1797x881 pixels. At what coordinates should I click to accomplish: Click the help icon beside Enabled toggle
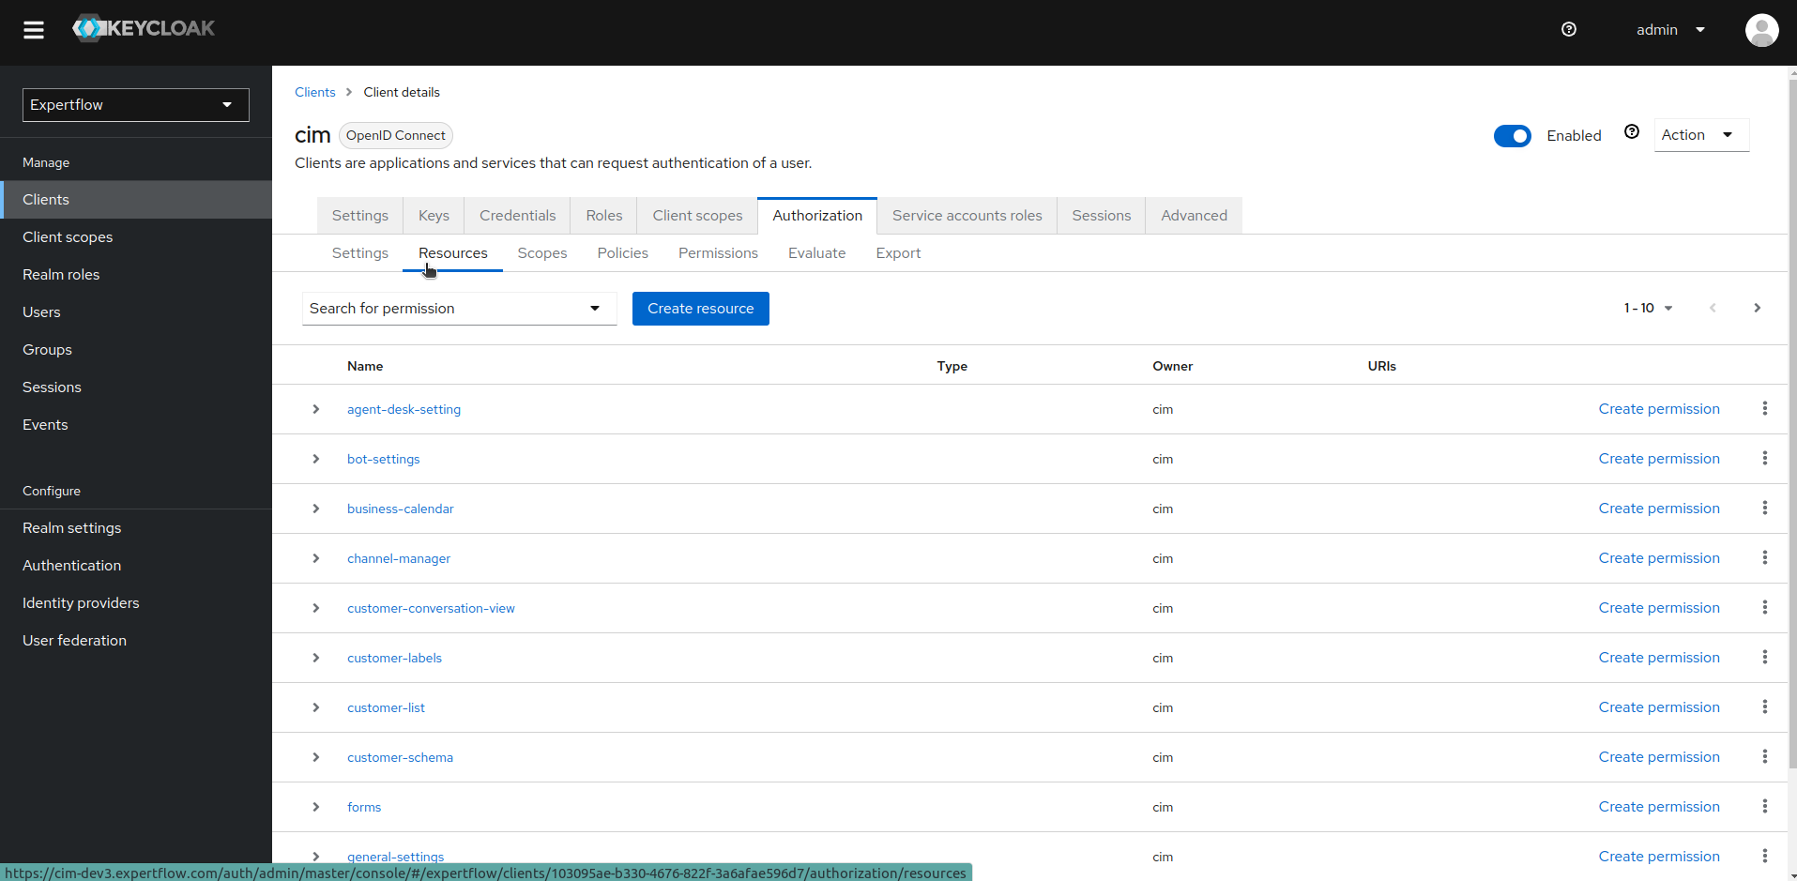click(1632, 132)
